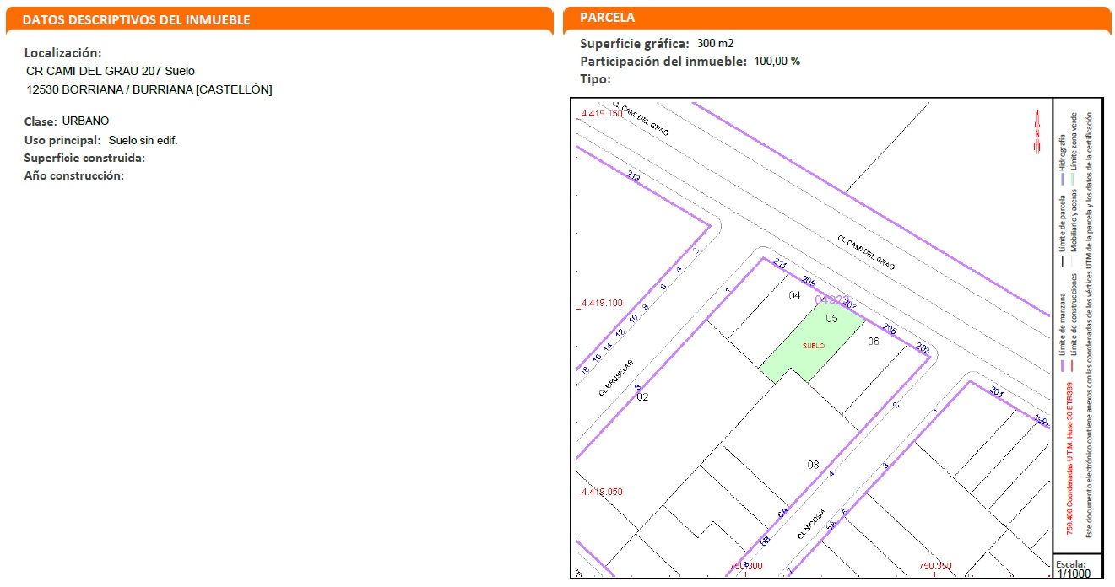Click parcel number 02 on the map
This screenshot has height=587, width=1115.
coord(642,396)
